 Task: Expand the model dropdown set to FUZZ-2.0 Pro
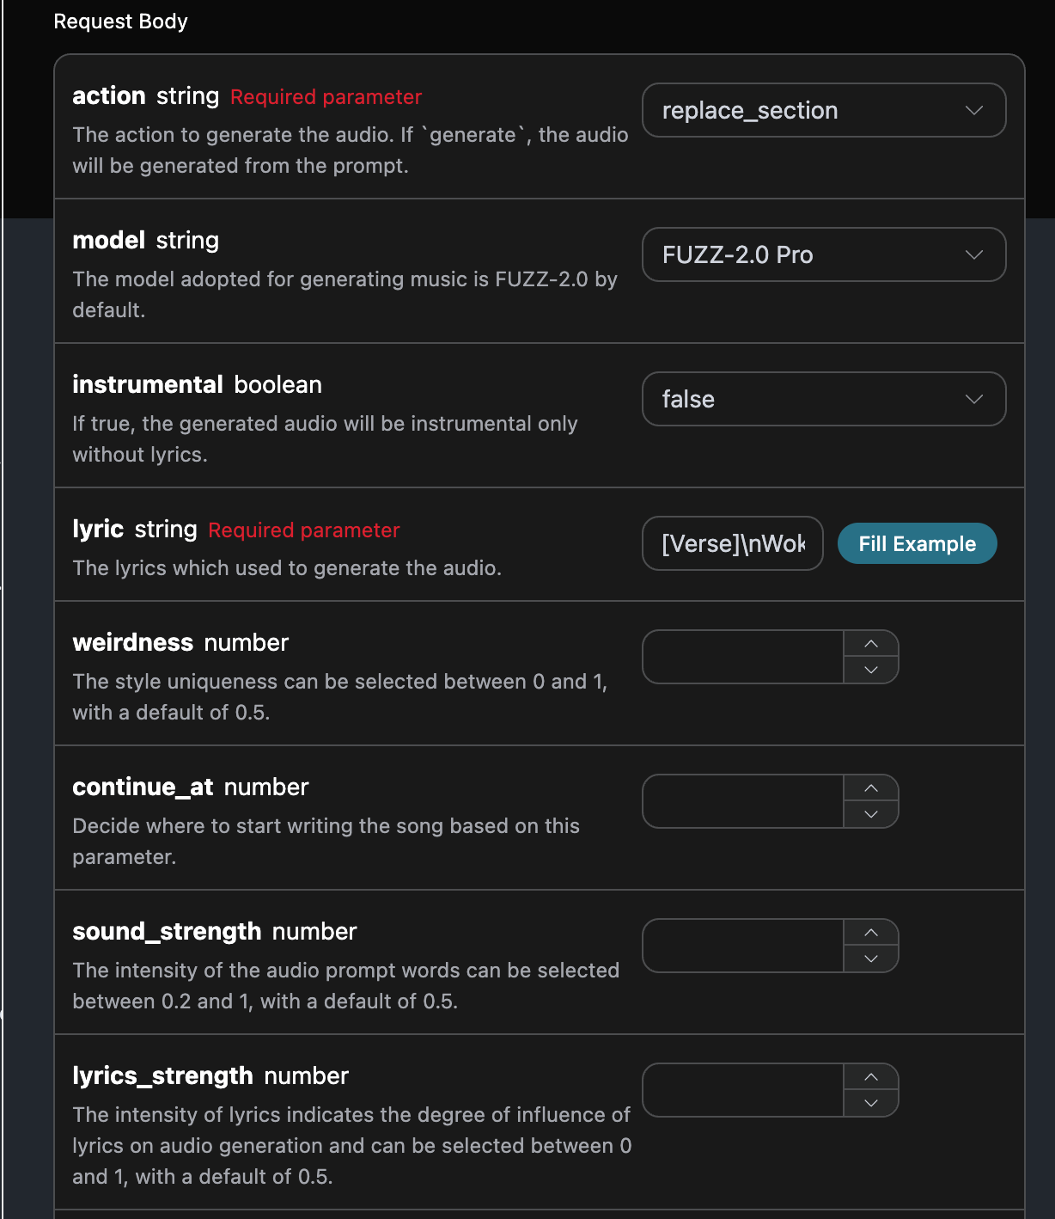[x=823, y=254]
